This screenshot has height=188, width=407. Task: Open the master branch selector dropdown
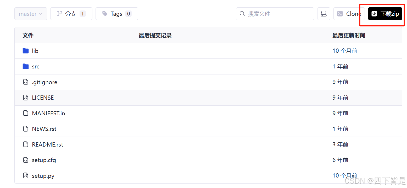tap(31, 14)
